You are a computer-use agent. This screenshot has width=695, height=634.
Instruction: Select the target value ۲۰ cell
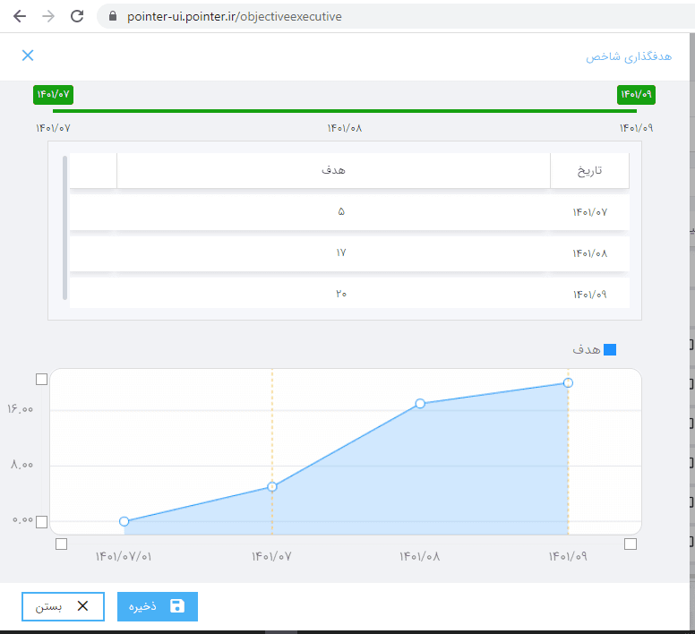[341, 294]
